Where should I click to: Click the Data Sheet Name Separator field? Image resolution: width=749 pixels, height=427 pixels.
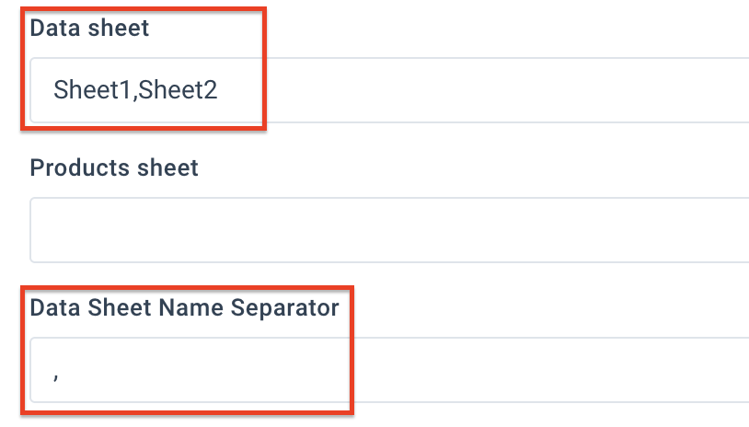point(386,370)
